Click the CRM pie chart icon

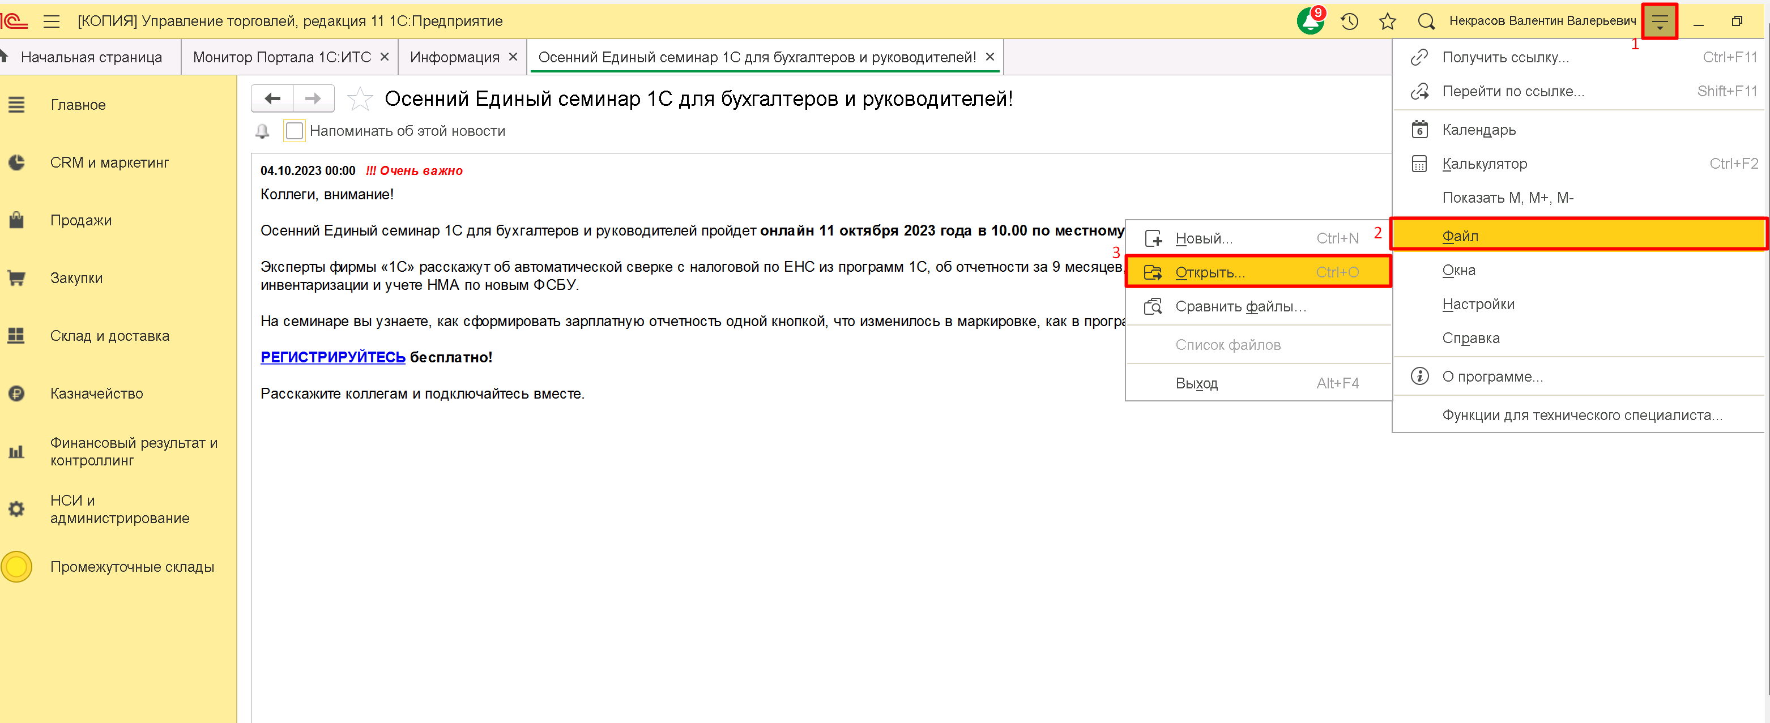pyautogui.click(x=16, y=162)
